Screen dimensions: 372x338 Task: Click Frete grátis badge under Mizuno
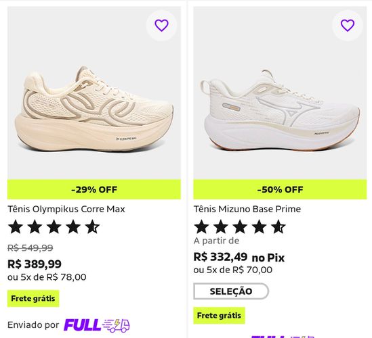[220, 316]
